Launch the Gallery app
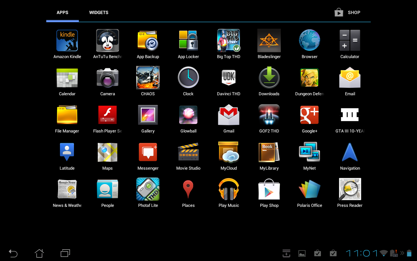 pyautogui.click(x=148, y=115)
